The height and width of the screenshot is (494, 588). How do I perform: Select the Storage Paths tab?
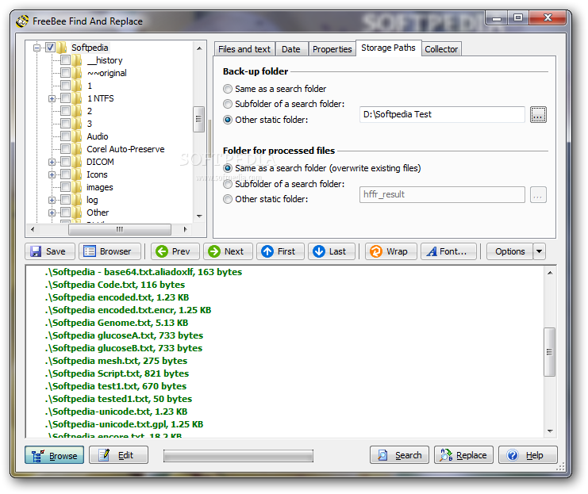coord(389,48)
